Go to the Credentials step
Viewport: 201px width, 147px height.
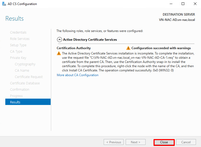(18, 33)
